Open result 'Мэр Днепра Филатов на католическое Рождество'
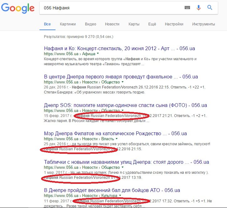The width and height of the screenshot is (227, 208). pyautogui.click(x=115, y=133)
